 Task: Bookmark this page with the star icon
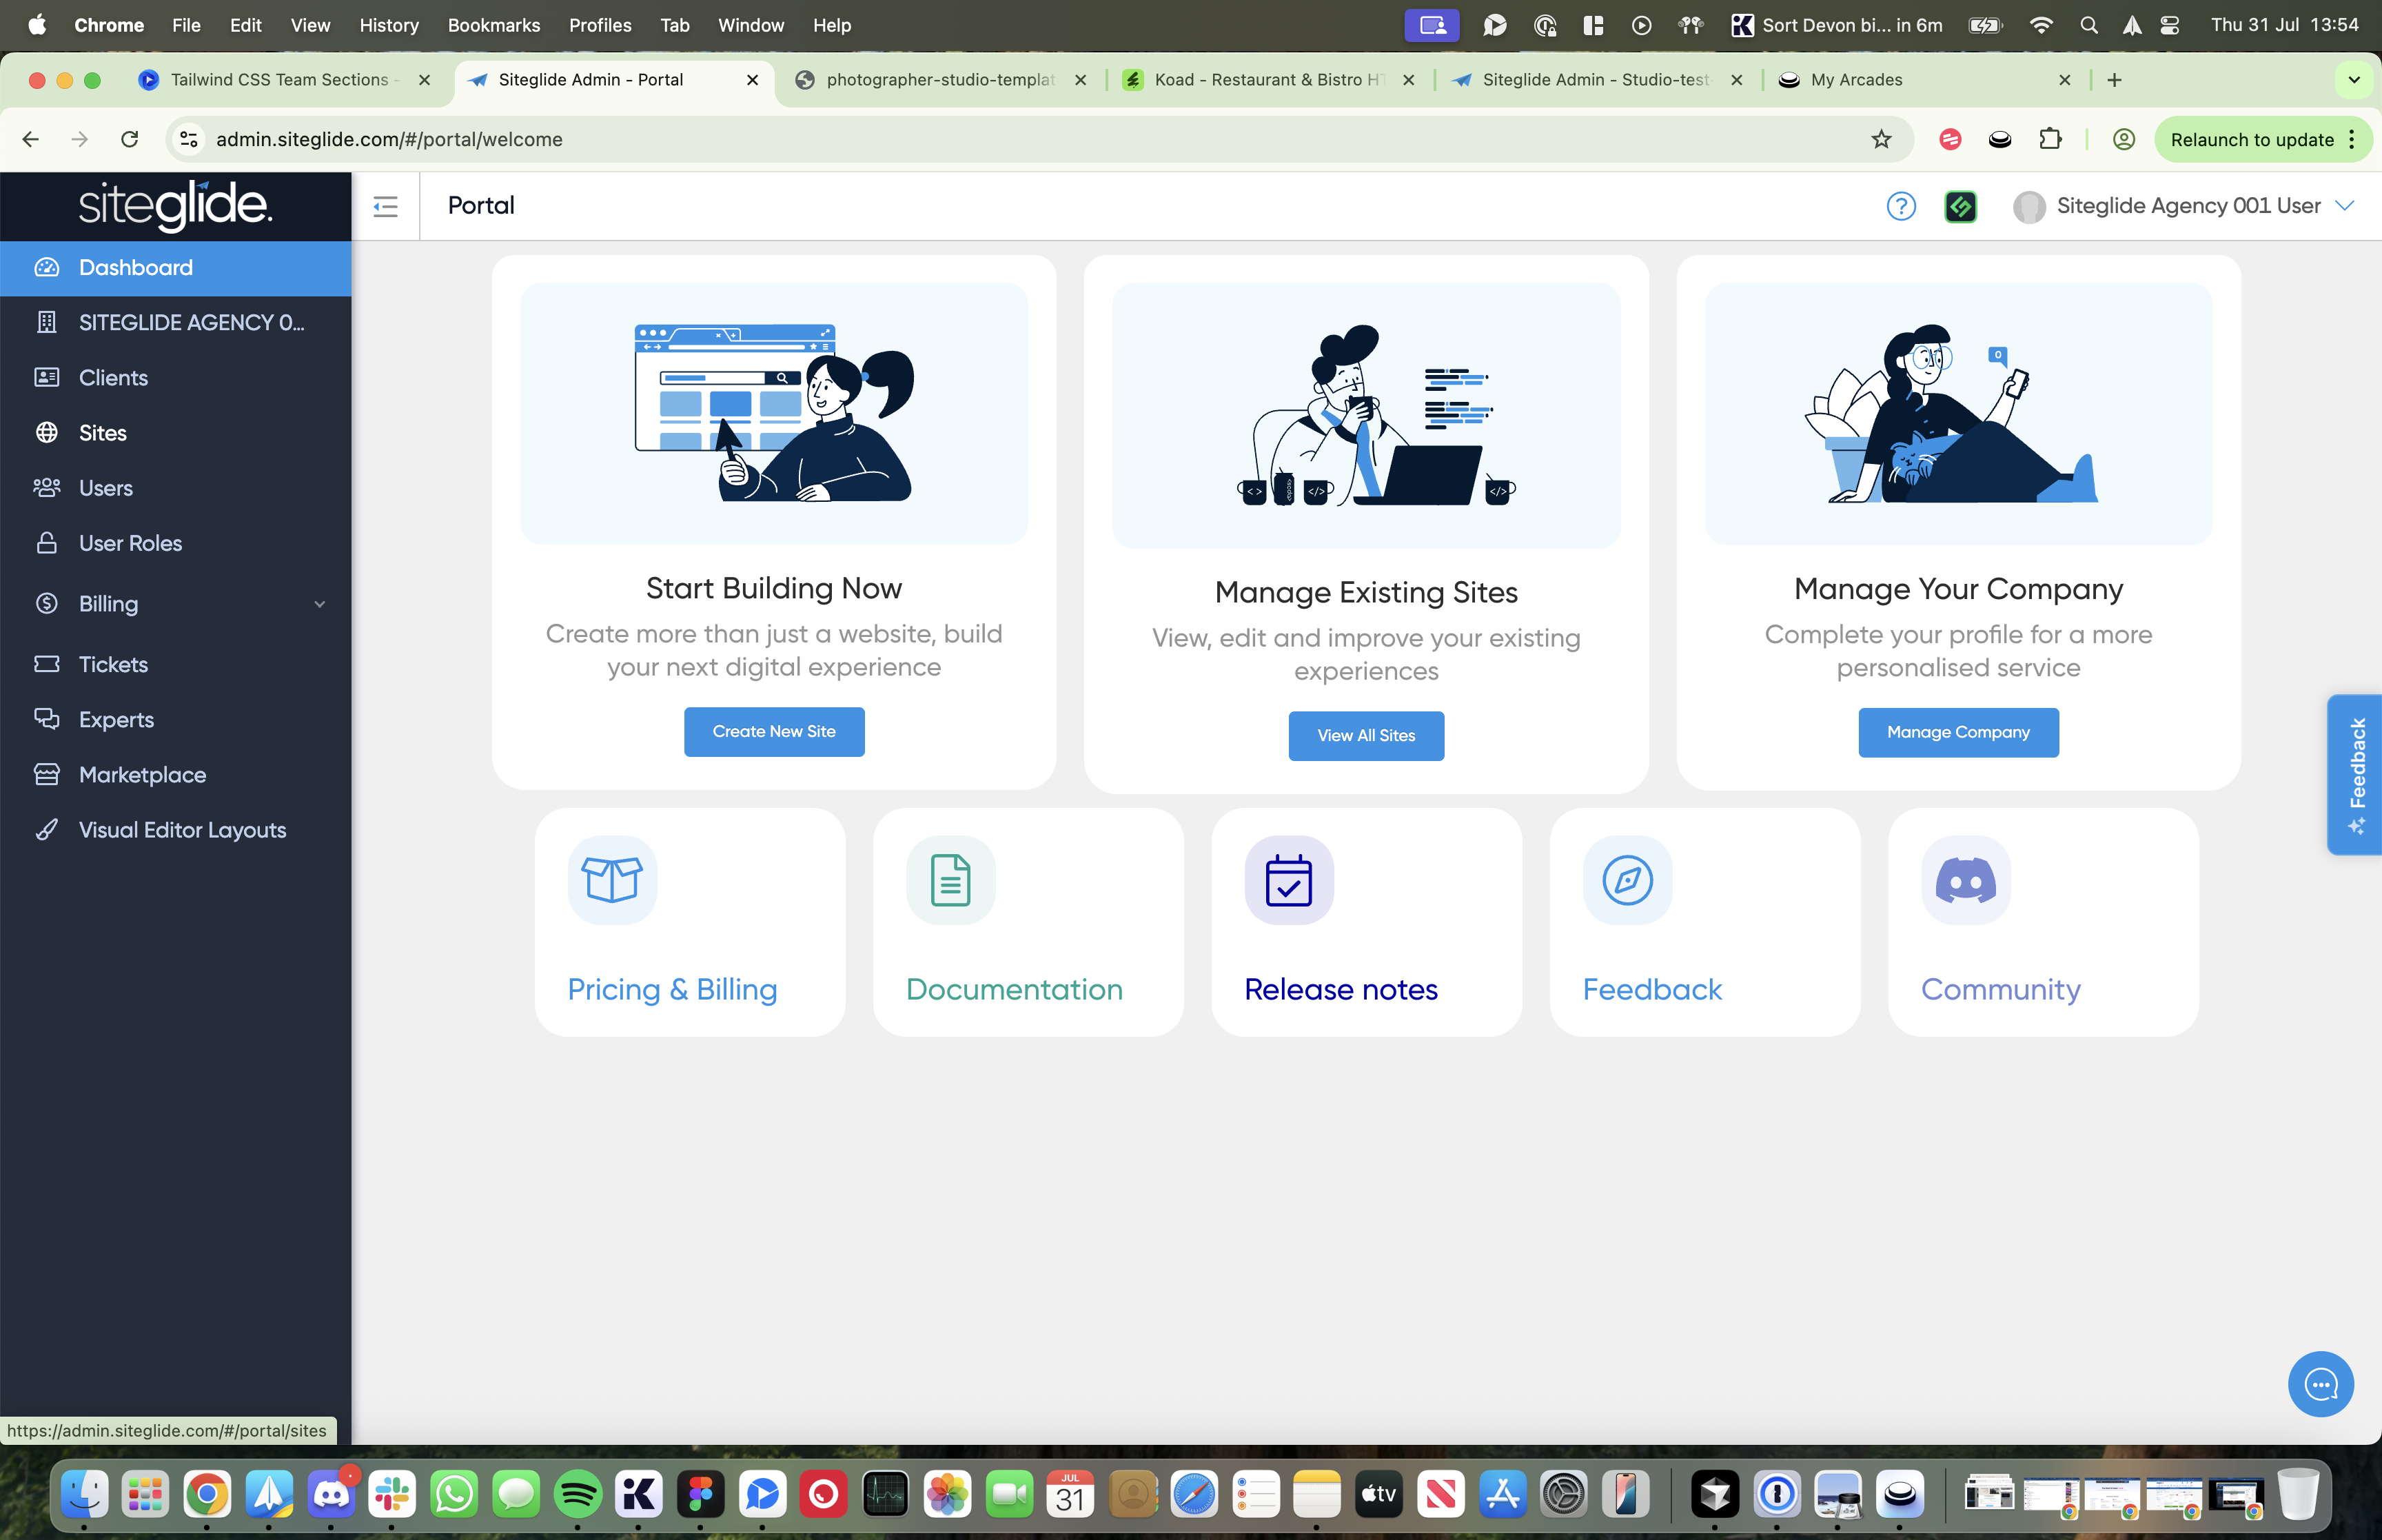coord(1881,139)
